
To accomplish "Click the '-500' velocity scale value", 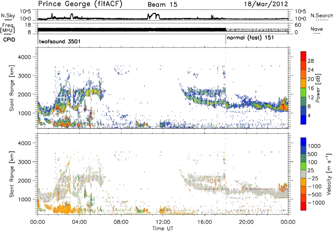I will [x=315, y=195].
